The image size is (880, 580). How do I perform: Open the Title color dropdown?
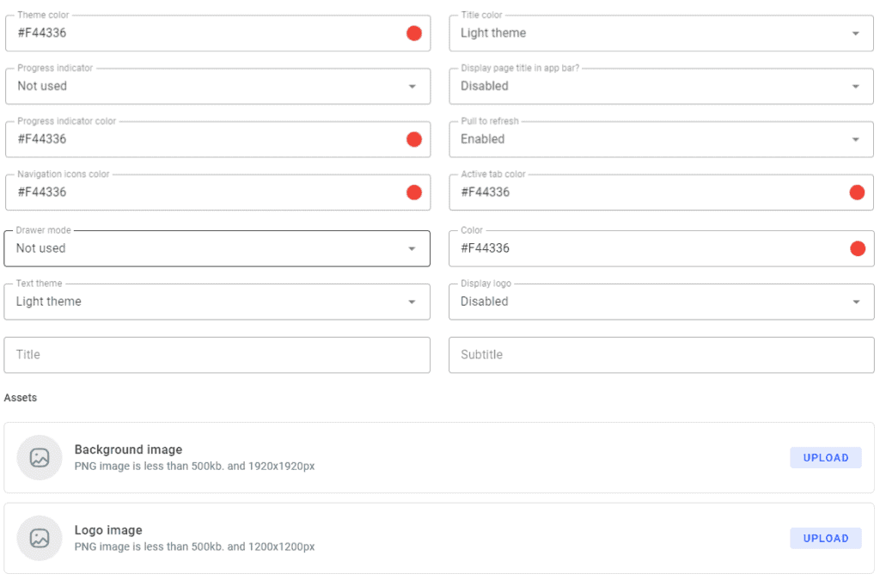(856, 33)
